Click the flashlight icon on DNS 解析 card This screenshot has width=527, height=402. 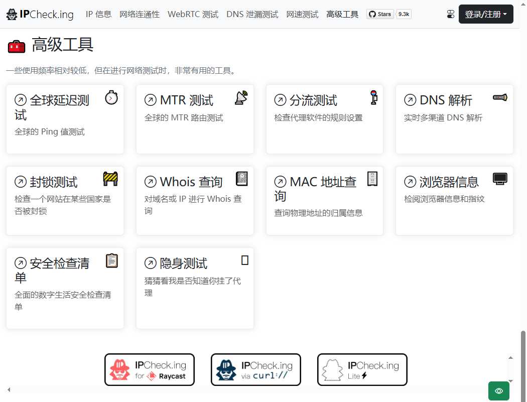pyautogui.click(x=500, y=98)
